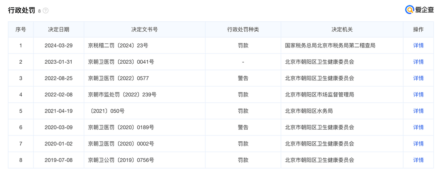Image resolution: width=441 pixels, height=173 pixels.
Task: Click the 决定文书号 column header
Action: [x=144, y=29]
